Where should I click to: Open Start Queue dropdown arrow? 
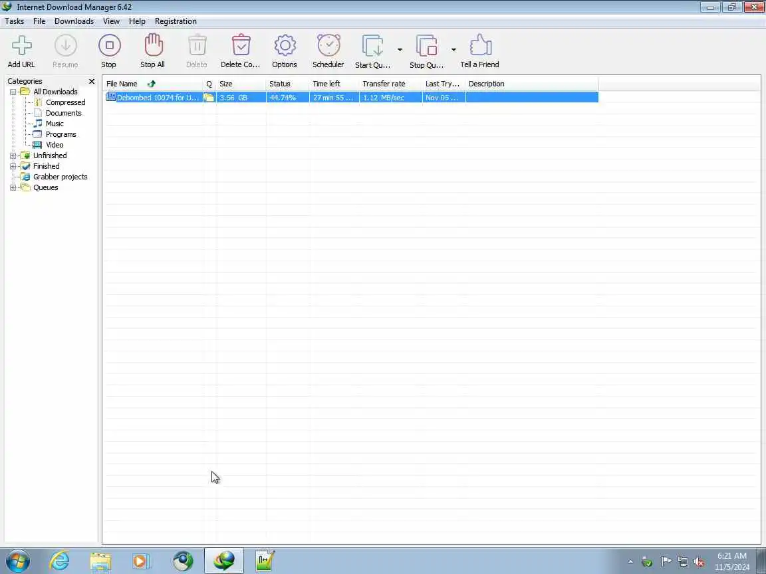click(400, 50)
